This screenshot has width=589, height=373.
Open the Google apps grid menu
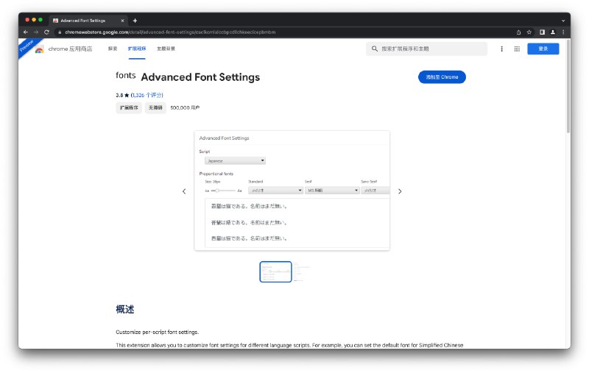517,49
